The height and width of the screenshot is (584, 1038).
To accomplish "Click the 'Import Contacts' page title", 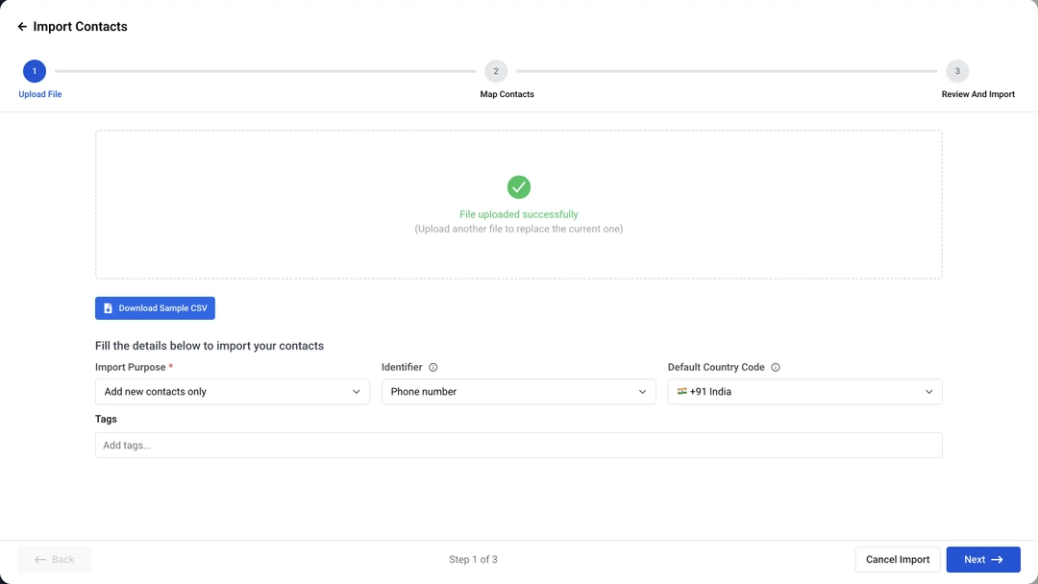I will coord(80,27).
